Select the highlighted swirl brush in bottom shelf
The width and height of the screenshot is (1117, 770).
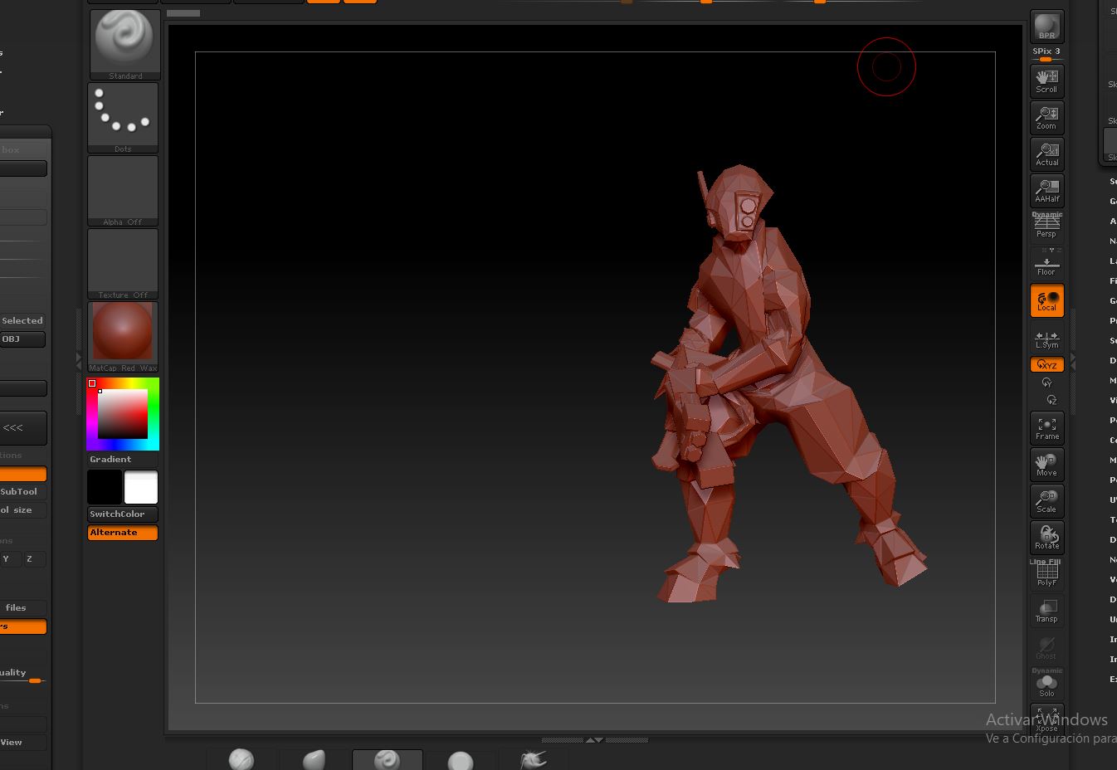pos(388,759)
